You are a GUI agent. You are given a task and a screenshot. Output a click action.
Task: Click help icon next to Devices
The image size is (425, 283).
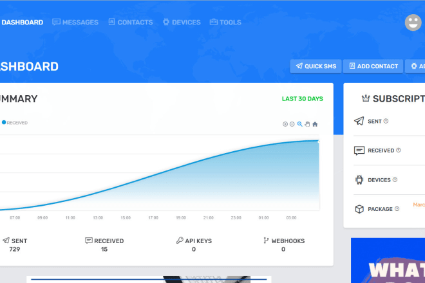click(x=395, y=180)
